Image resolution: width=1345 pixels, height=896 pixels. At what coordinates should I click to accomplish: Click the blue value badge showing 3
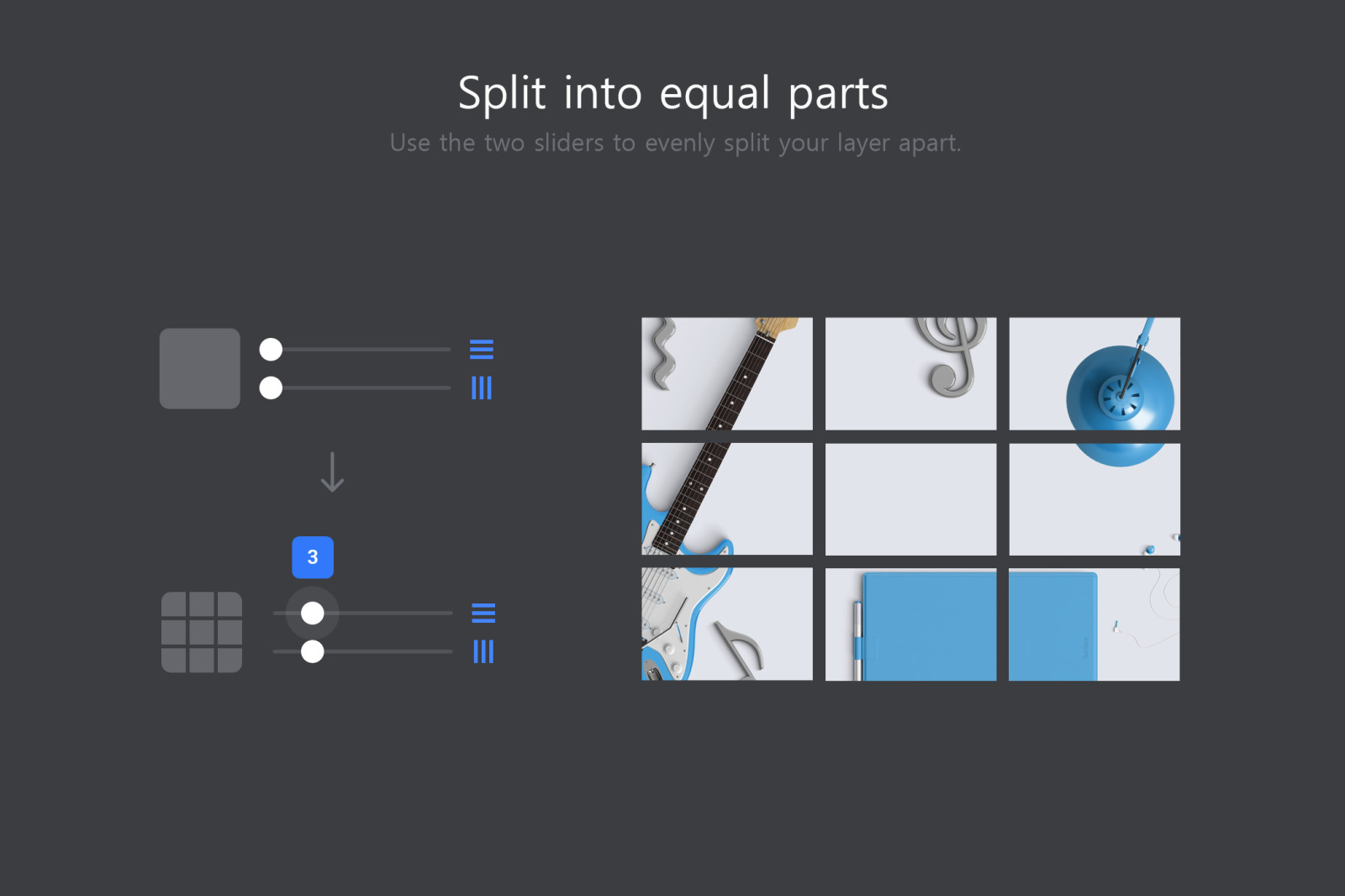pyautogui.click(x=313, y=557)
